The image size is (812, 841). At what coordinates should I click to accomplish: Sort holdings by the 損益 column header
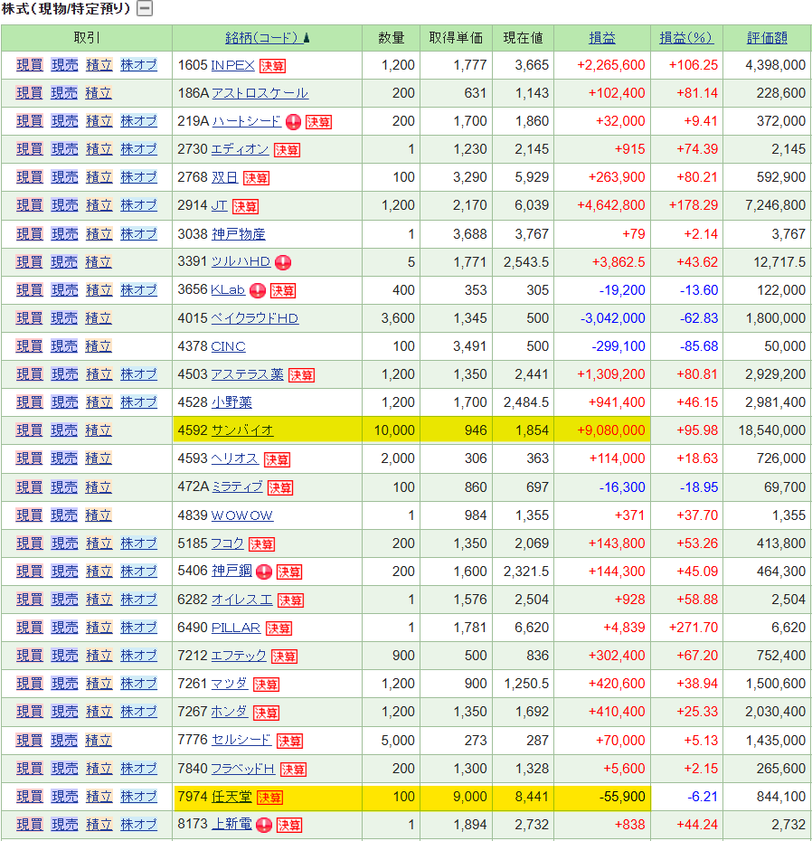tap(602, 38)
